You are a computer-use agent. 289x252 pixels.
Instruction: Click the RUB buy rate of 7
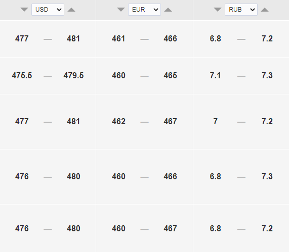pyautogui.click(x=215, y=122)
